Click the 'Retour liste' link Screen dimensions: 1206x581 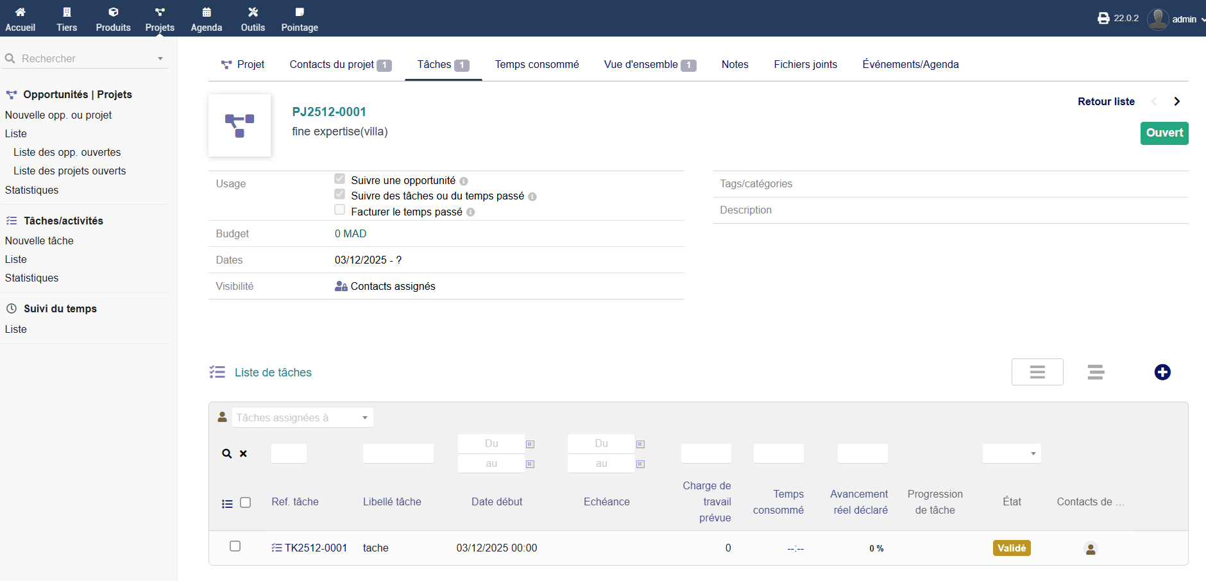tap(1105, 101)
